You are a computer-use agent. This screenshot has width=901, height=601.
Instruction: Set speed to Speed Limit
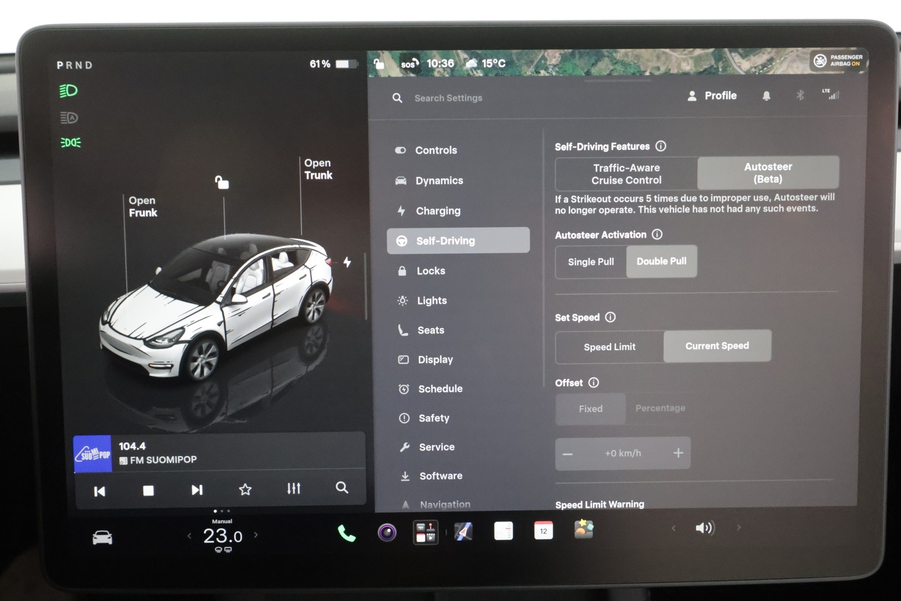tap(610, 347)
